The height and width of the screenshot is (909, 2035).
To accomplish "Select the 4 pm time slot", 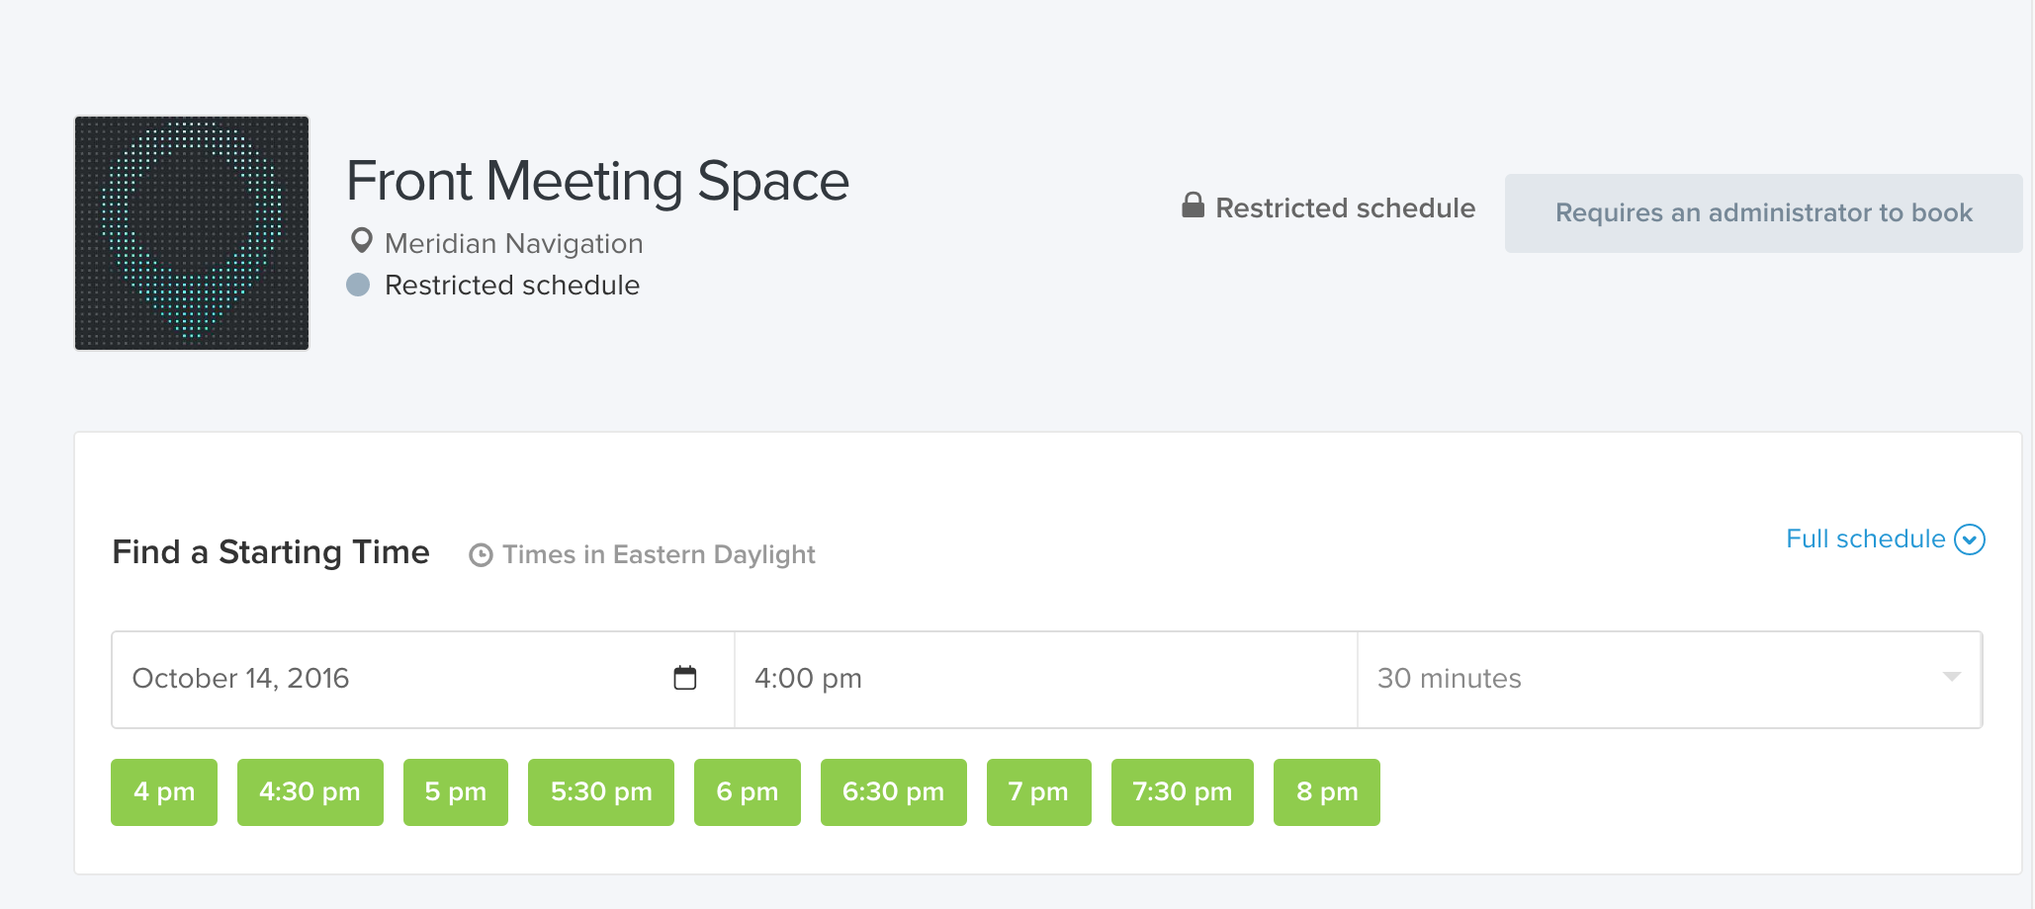I will [x=164, y=792].
